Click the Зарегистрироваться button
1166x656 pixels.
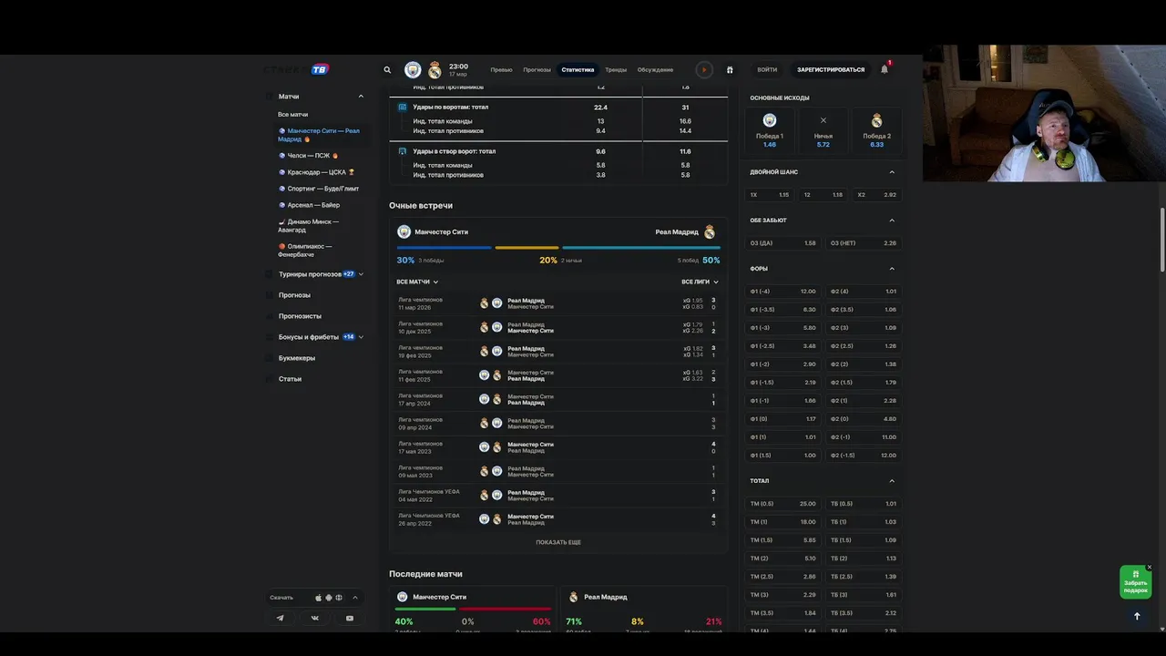coord(831,69)
